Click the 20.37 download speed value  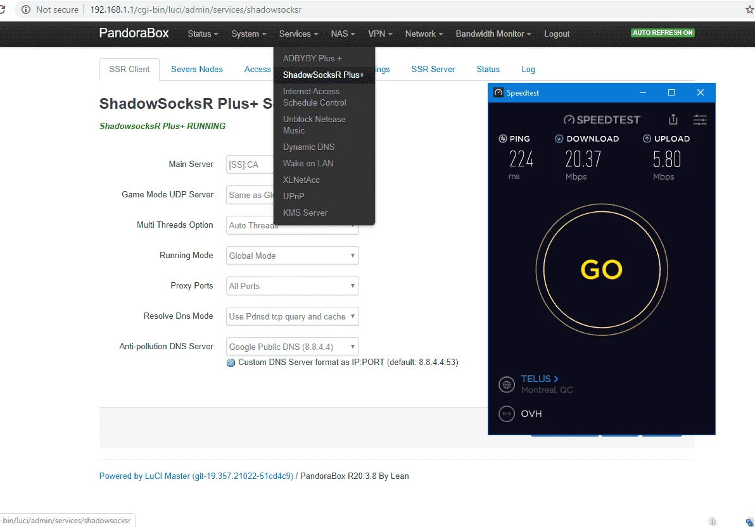pos(583,159)
